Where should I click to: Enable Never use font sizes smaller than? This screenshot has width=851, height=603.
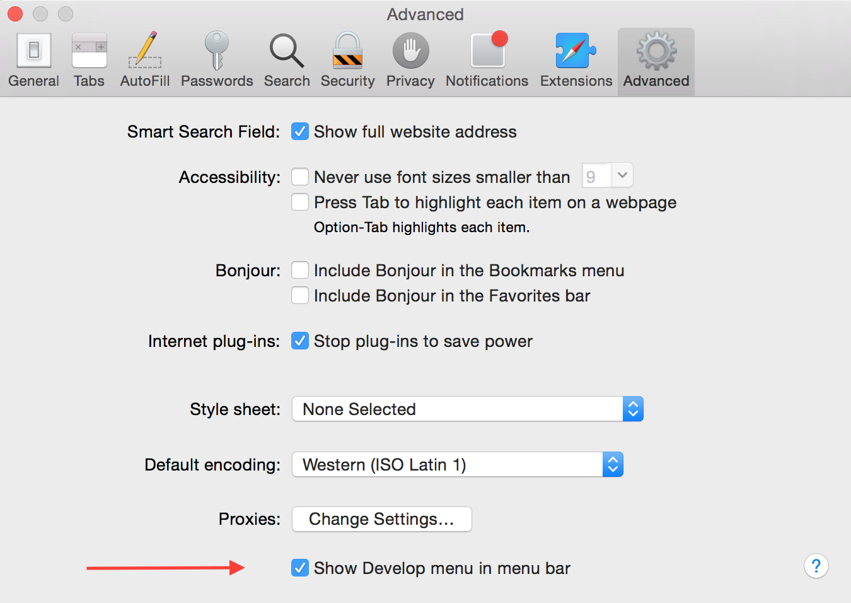coord(300,177)
